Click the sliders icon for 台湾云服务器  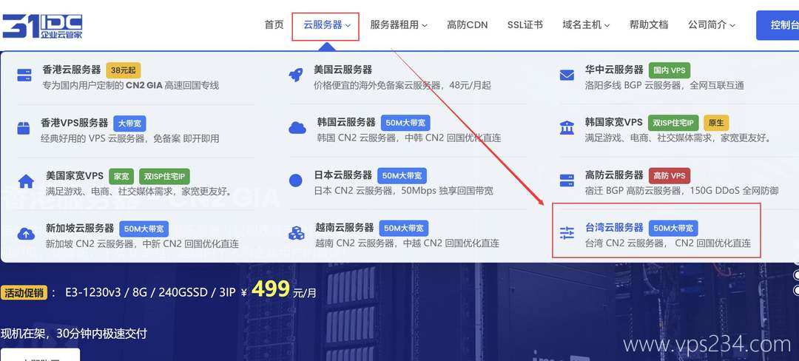pyautogui.click(x=567, y=233)
